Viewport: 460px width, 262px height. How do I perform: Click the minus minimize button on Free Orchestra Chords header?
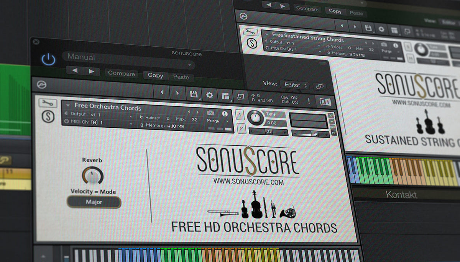coord(333,122)
